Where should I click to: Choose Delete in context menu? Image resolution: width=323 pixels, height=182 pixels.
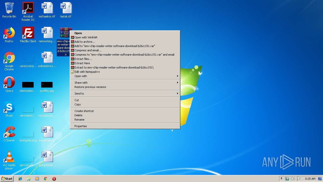point(125,115)
